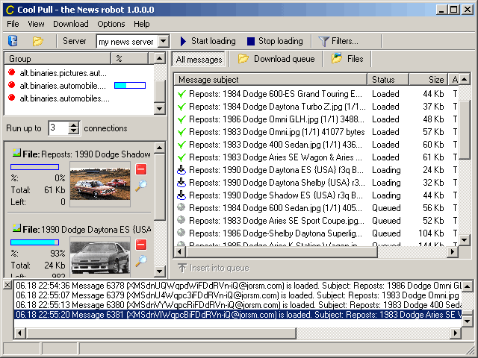Click queued icon of 1986 Dodge-Shelby Daytona message
Screen dimensions: 478x358
tap(181, 233)
